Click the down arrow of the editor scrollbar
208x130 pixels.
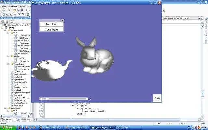[x=202, y=117]
